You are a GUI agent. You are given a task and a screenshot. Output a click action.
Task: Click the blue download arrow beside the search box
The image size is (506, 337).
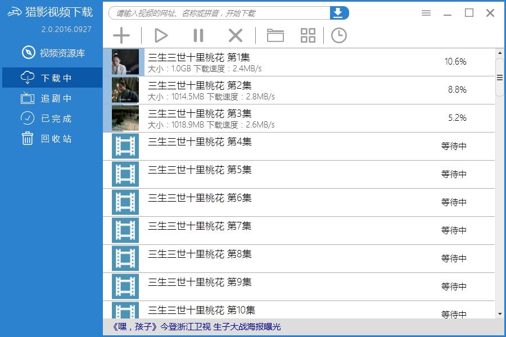[x=338, y=12]
